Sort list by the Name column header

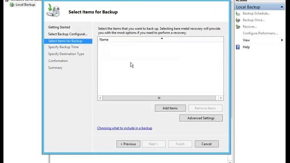click(x=160, y=39)
